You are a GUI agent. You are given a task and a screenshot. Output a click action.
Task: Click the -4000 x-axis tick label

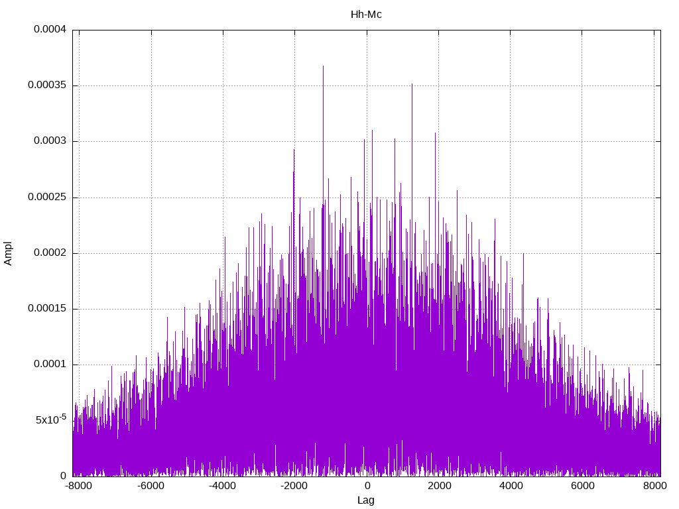[223, 486]
